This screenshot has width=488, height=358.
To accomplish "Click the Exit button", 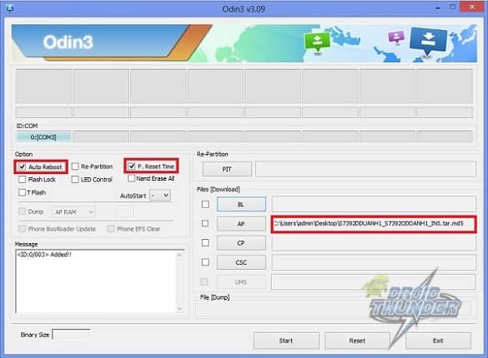I will tap(438, 341).
